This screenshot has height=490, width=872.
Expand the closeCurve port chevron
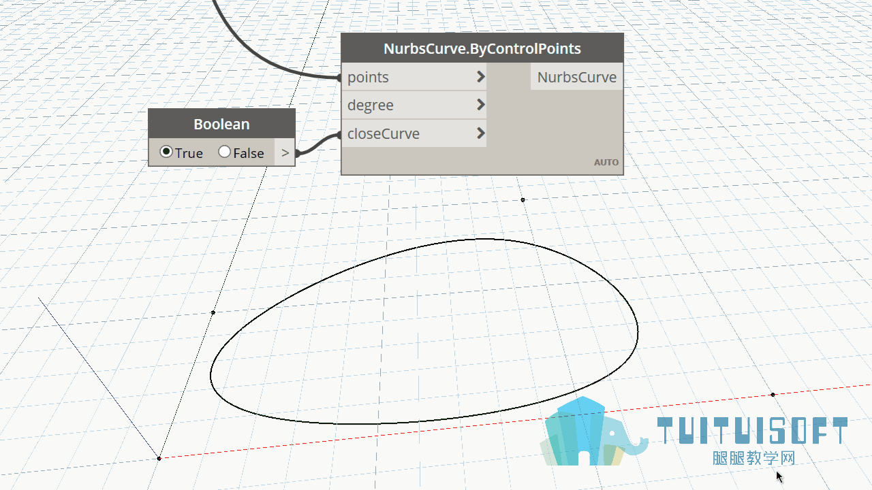(480, 133)
